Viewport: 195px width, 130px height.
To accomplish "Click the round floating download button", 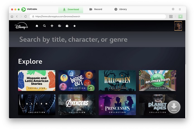I will 174,107.
